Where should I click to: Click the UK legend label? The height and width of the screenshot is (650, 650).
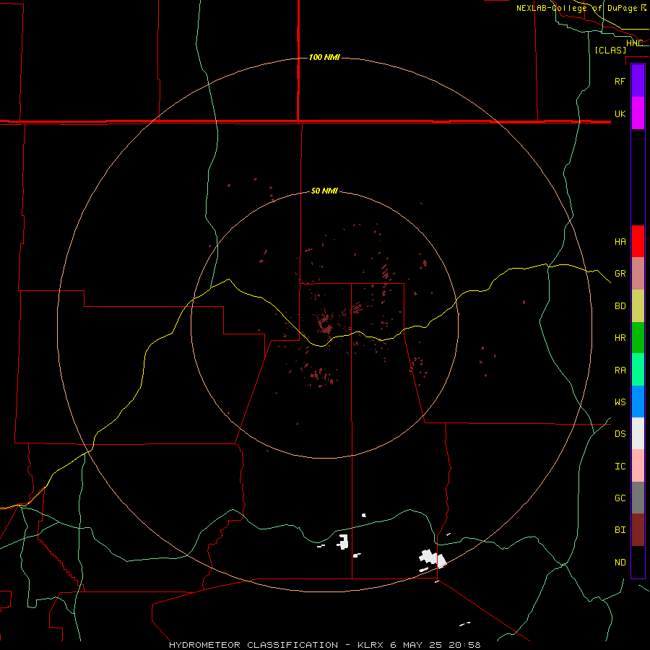pyautogui.click(x=620, y=113)
